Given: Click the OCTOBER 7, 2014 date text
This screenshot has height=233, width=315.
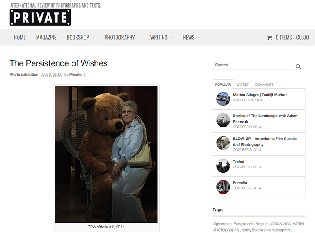Looking at the screenshot, I should click(247, 188).
